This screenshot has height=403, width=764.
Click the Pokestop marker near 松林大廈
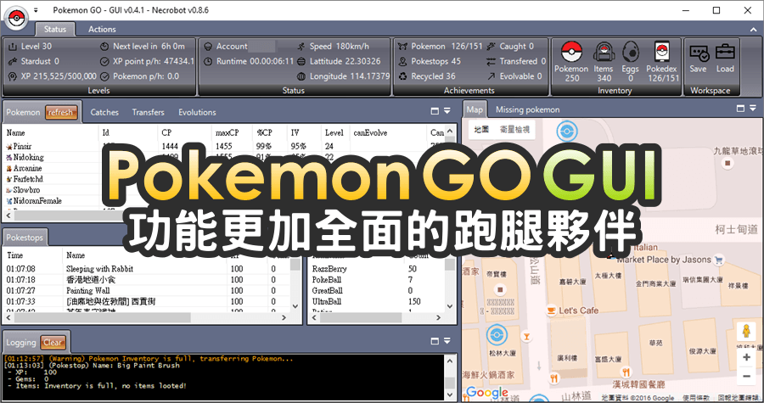(x=496, y=335)
